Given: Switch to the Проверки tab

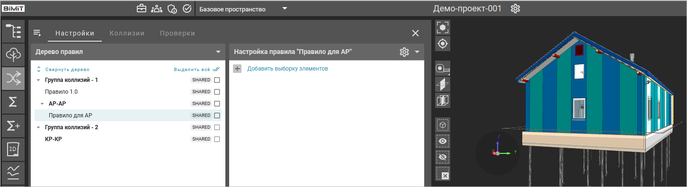Looking at the screenshot, I should coord(178,33).
